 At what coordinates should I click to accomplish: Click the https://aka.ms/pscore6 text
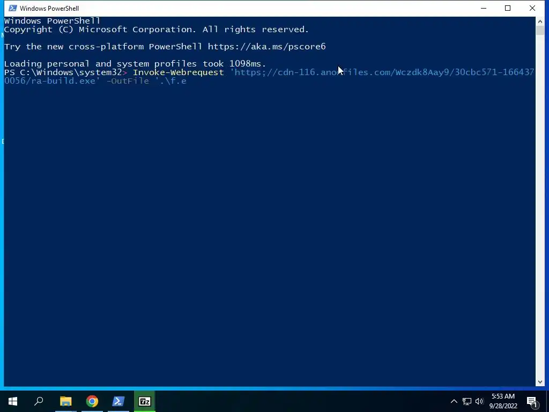click(267, 47)
